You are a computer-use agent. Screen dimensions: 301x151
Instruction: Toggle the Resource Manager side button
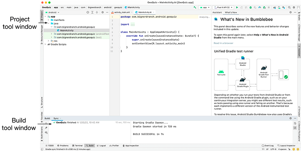[42, 35]
